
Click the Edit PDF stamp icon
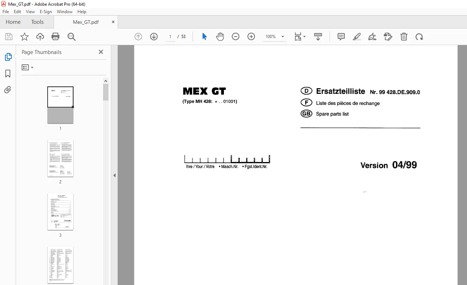click(x=388, y=37)
